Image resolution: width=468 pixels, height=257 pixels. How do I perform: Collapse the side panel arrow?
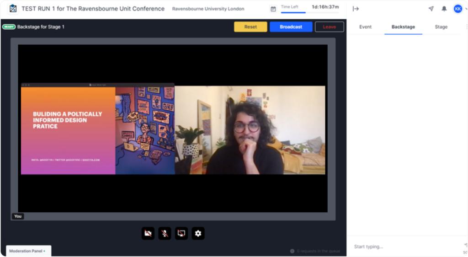[356, 9]
